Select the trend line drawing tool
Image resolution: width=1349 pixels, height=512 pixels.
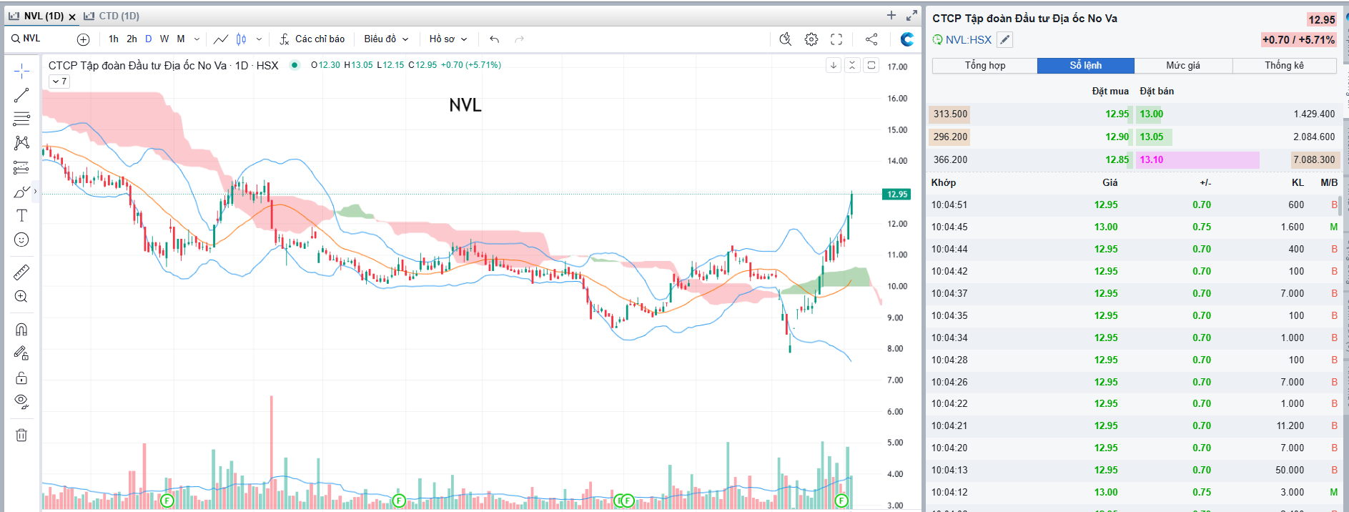point(21,95)
